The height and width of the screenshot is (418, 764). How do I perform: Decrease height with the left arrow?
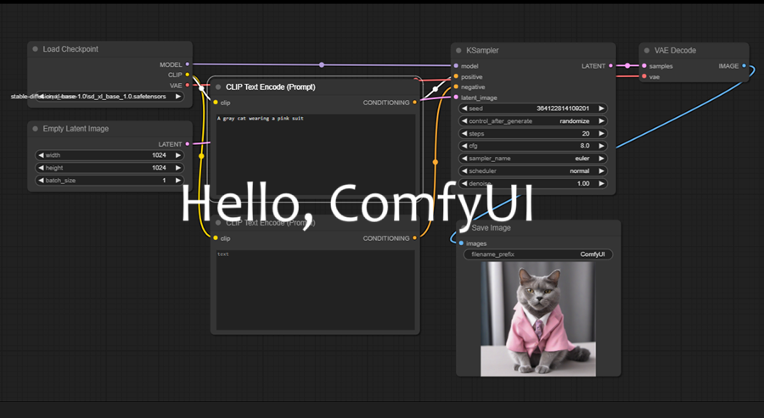[x=41, y=168]
